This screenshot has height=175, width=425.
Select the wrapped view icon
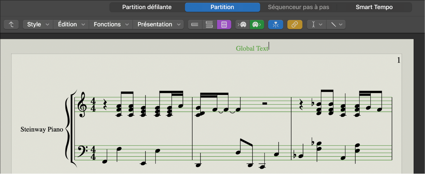click(x=210, y=25)
